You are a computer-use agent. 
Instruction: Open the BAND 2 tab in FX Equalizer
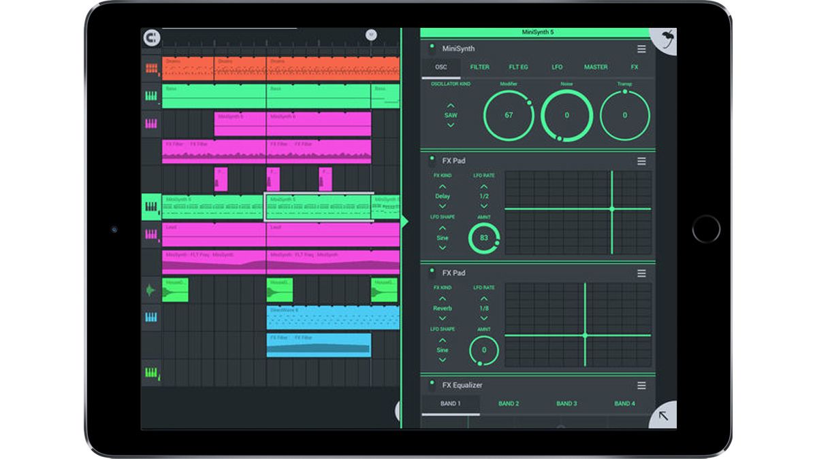(509, 403)
